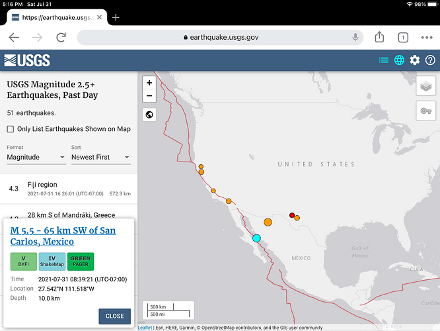Open M 5.5 San Carlos, Mexico event link
This screenshot has width=440, height=331.
click(x=63, y=236)
